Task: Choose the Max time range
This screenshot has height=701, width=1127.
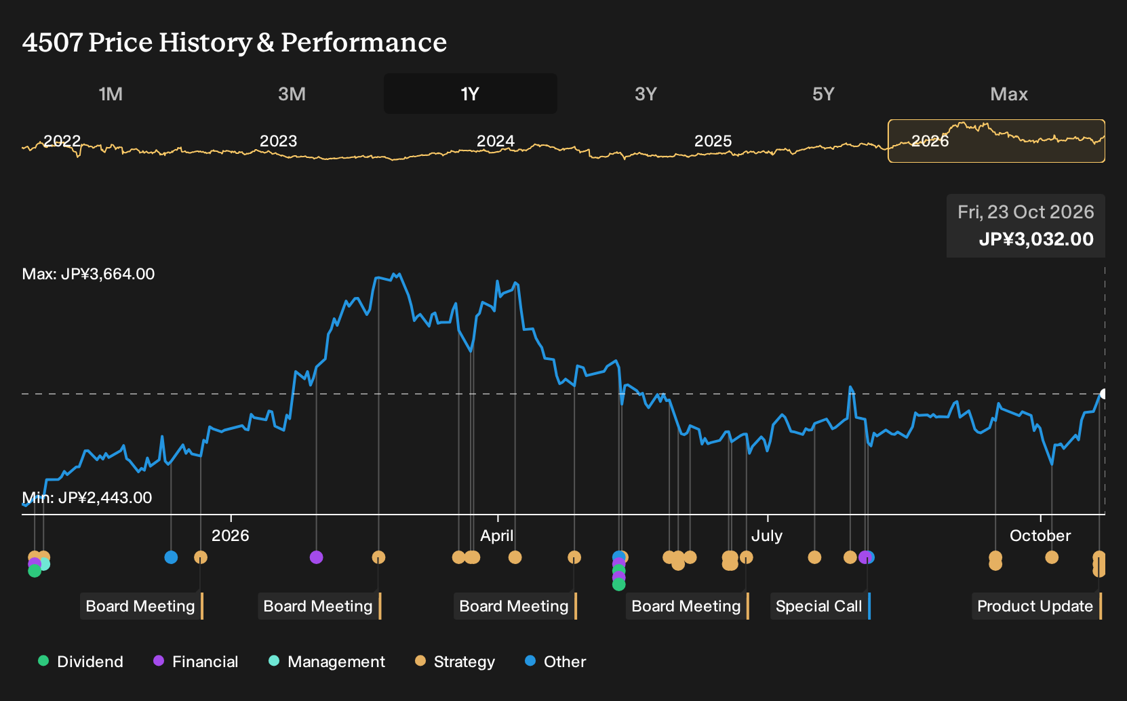Action: [x=1009, y=94]
